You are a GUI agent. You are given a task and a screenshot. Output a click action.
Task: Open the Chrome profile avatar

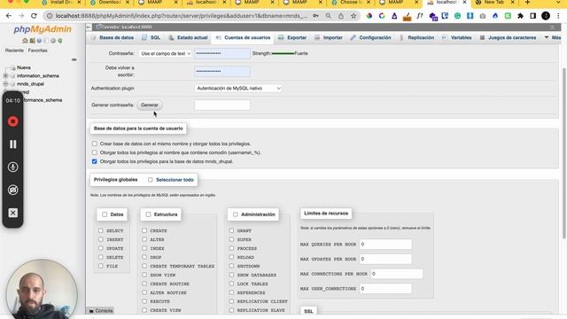pos(546,16)
